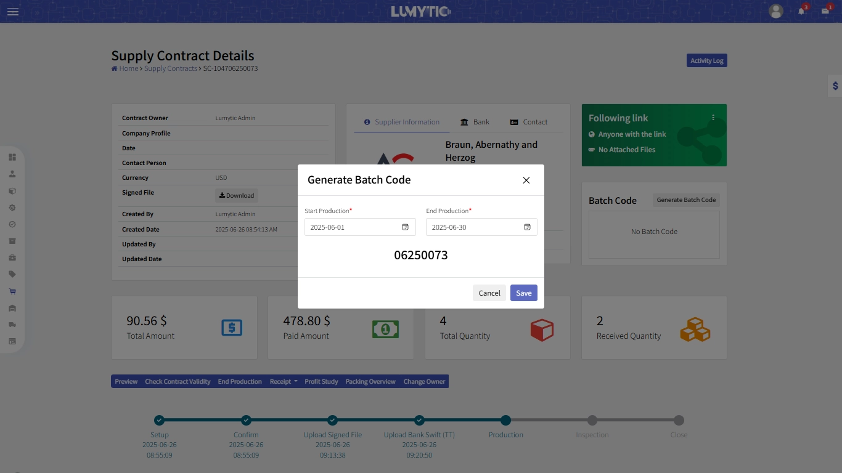Open the briefcase icon in left sidebar

point(12,258)
